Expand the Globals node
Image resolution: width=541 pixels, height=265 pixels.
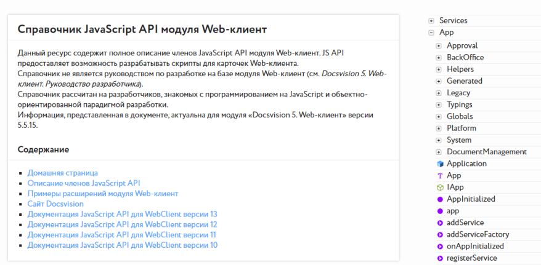pyautogui.click(x=439, y=117)
